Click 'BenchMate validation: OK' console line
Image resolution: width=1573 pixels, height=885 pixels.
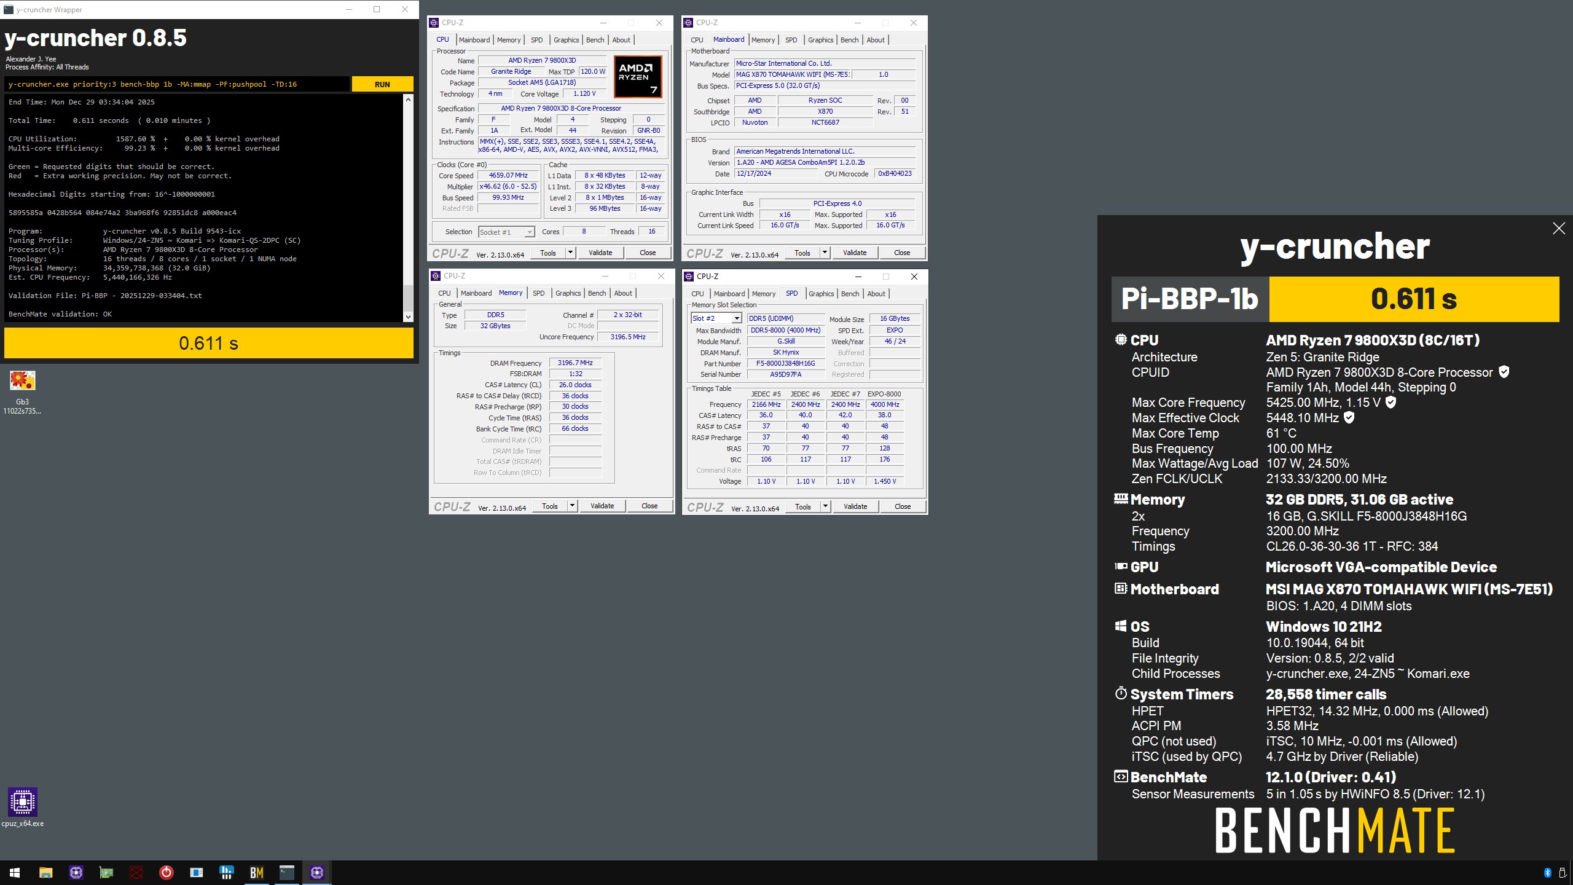pyautogui.click(x=60, y=314)
